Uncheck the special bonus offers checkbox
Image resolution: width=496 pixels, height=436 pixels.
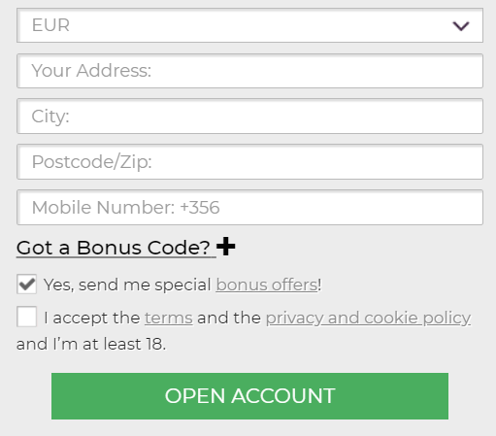(26, 285)
